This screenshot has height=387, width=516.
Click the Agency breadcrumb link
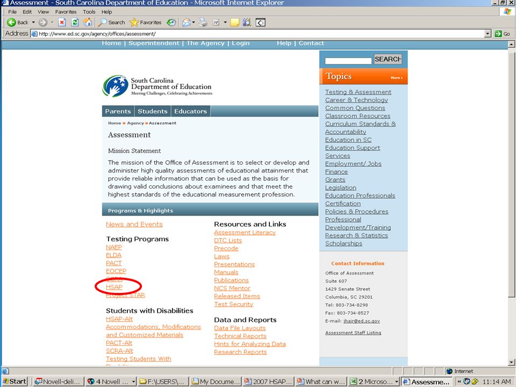135,123
